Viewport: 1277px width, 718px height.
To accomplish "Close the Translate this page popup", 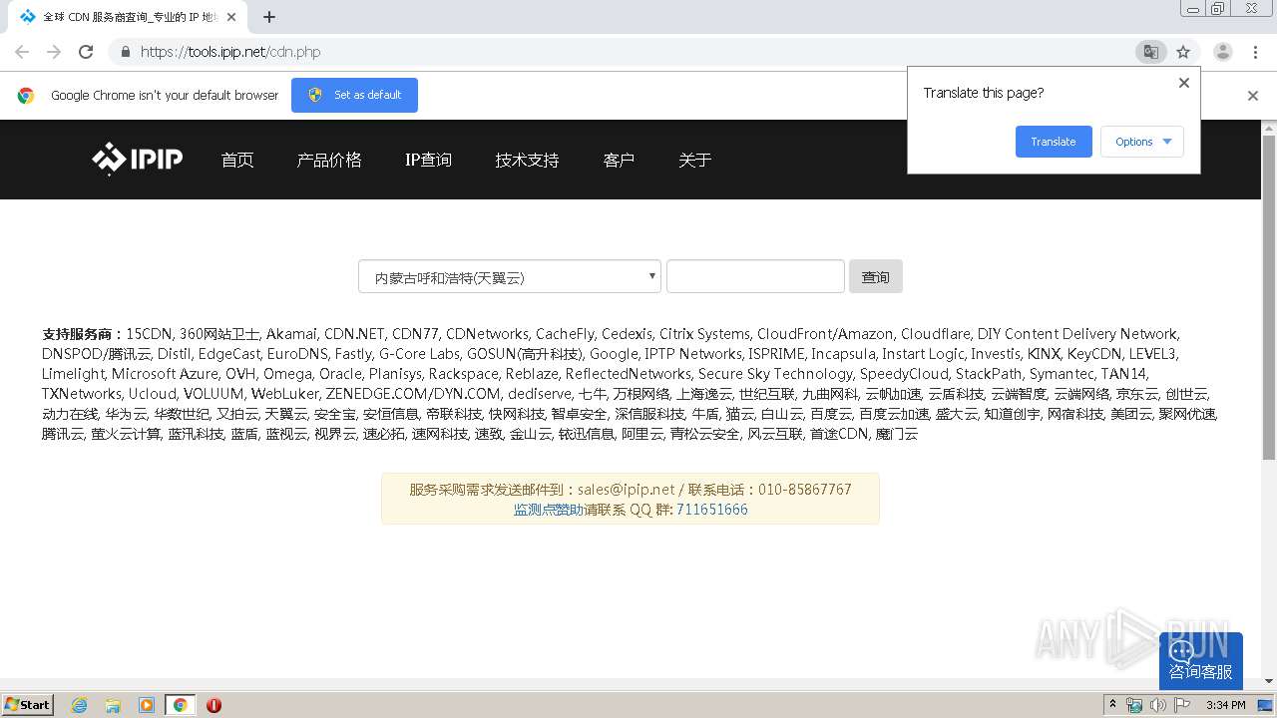I will (1184, 83).
